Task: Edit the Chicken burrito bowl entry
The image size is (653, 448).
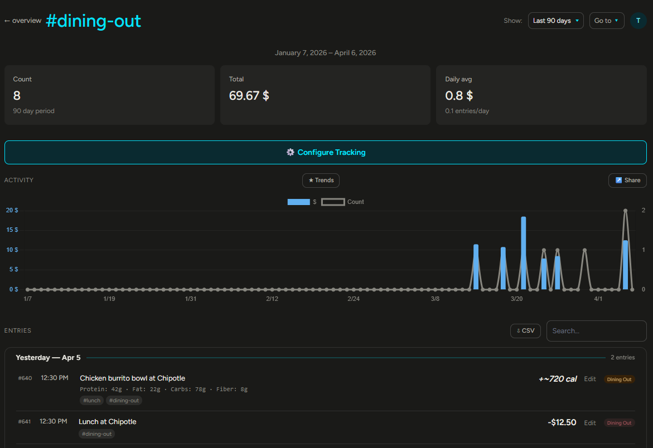Action: click(x=589, y=378)
